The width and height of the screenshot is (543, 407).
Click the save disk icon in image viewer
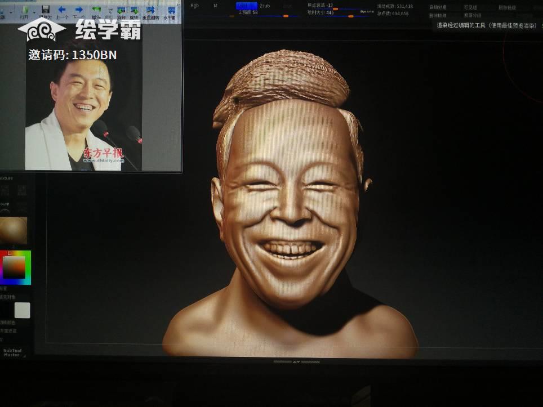[x=46, y=10]
